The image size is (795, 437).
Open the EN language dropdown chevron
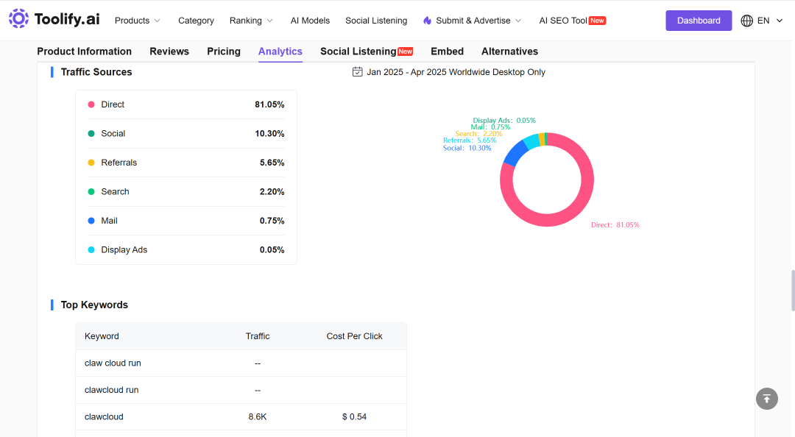point(780,21)
